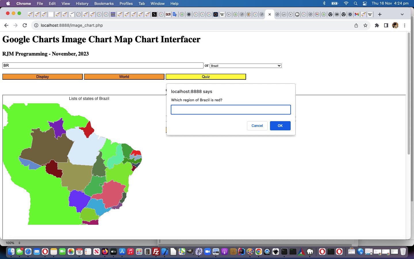
Task: Launch FileZilla from the Dock
Action: tap(156, 252)
